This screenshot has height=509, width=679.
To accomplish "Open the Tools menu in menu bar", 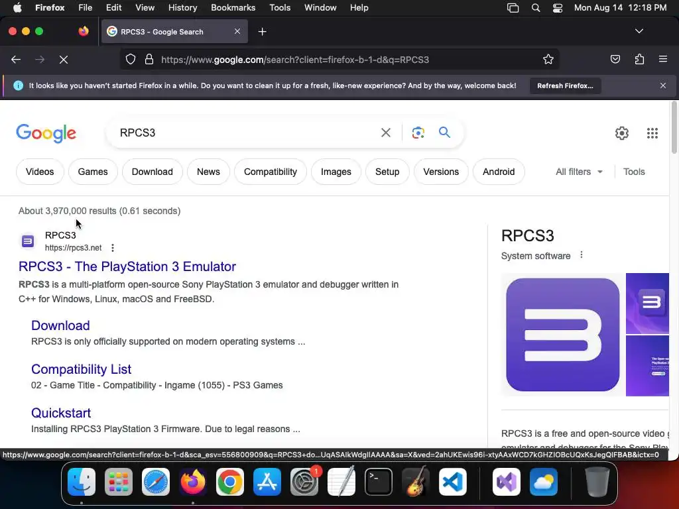I will point(280,7).
